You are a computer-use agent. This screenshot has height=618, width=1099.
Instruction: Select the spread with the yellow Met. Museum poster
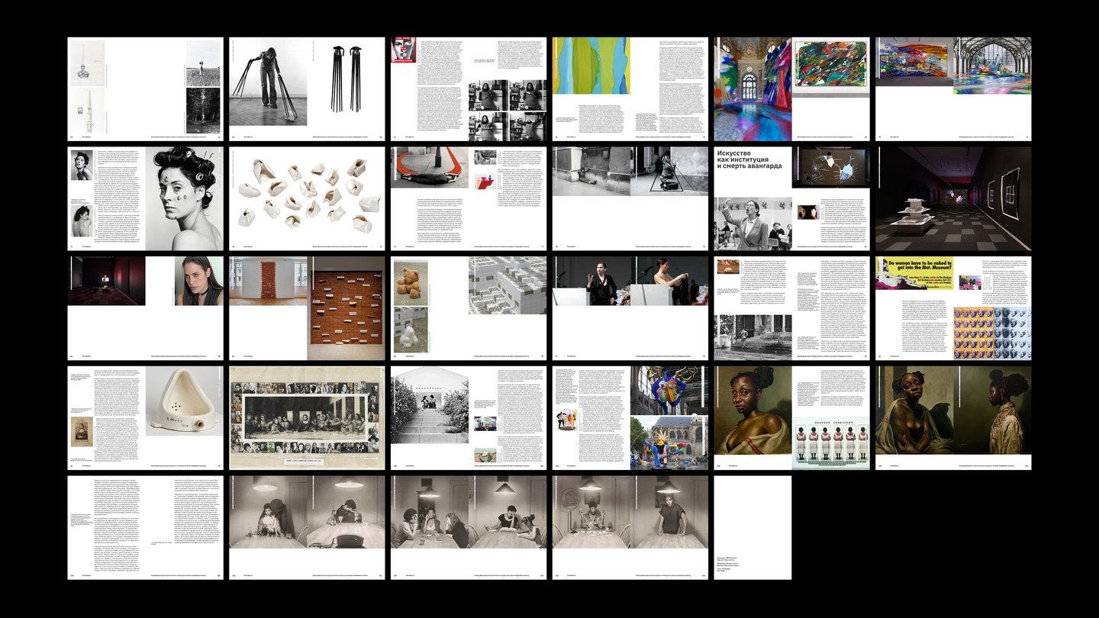click(954, 308)
